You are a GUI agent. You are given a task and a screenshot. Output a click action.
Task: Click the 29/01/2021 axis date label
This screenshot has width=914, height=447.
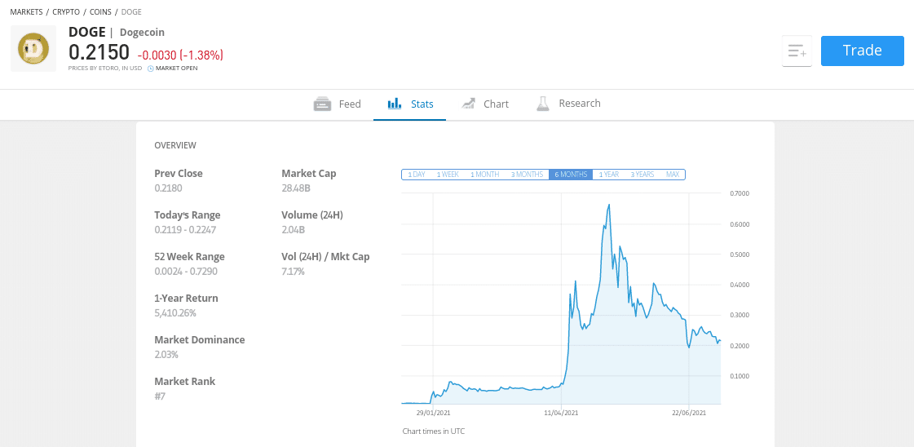[433, 413]
